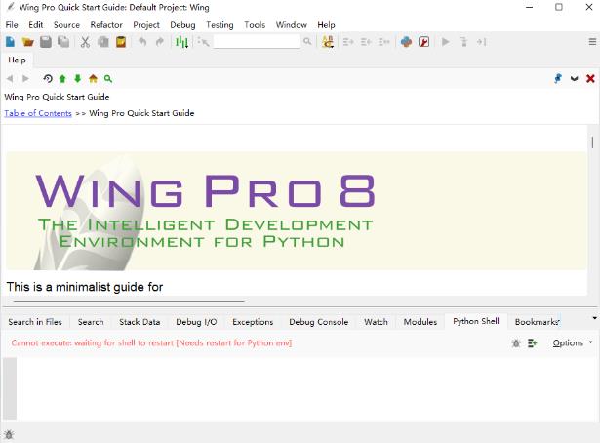Expand the bottom panel tab overflow arrow
Viewport: 600px width, 443px height.
click(x=594, y=318)
